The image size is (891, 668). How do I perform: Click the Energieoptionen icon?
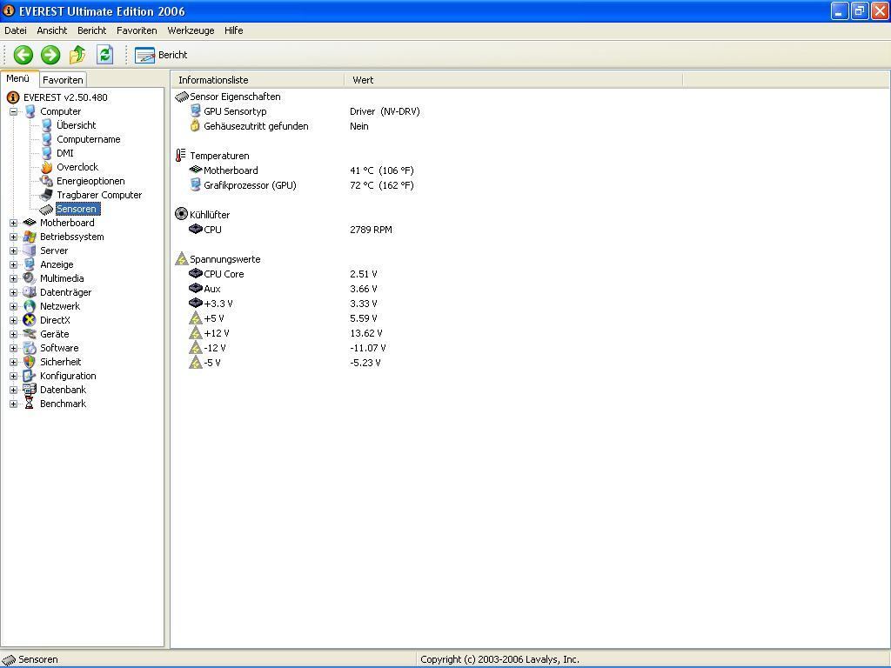(x=47, y=181)
